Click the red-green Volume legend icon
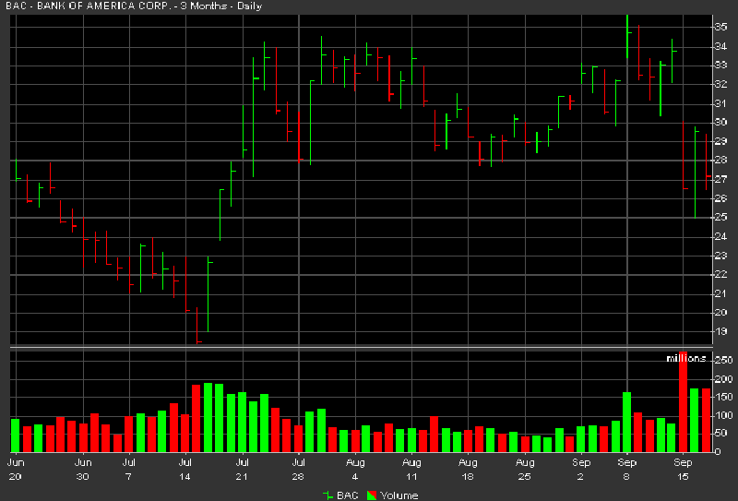738x501 pixels. click(x=372, y=495)
